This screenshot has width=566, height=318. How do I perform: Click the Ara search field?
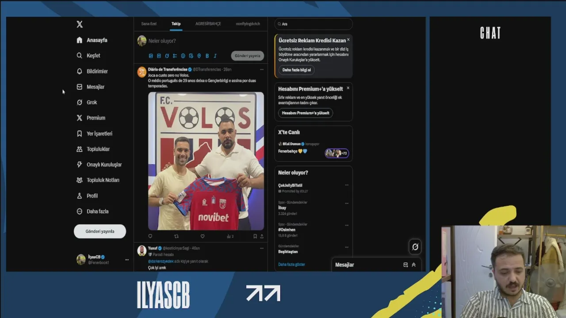tap(314, 24)
